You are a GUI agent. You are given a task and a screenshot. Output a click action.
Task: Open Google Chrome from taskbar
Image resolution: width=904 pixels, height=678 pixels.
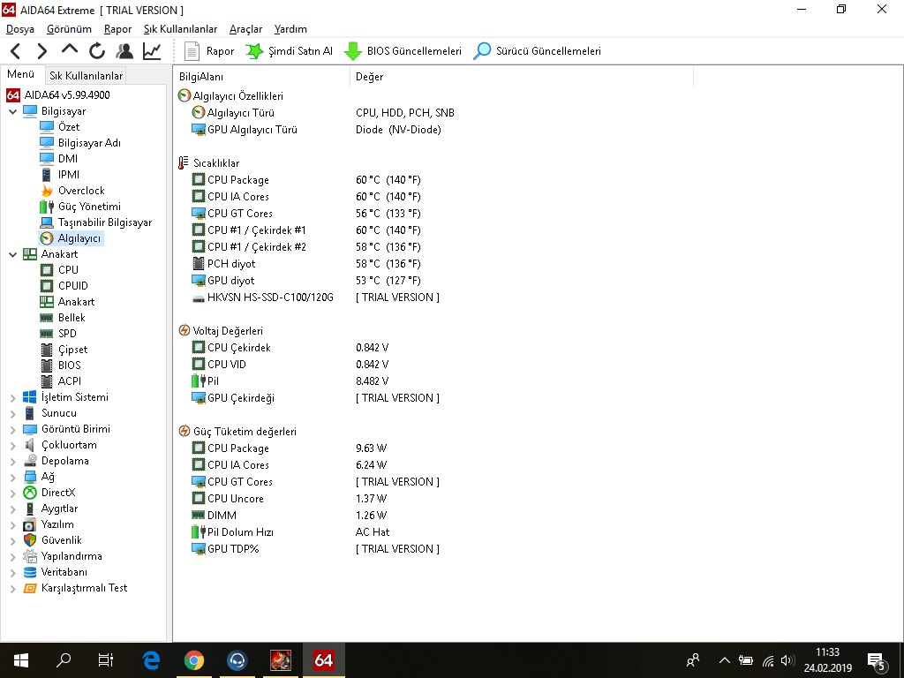click(x=193, y=660)
